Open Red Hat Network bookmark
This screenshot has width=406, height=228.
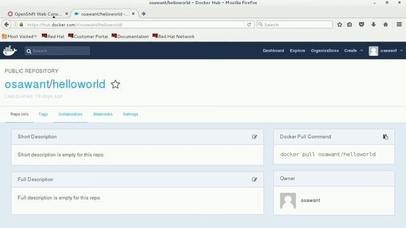(x=173, y=37)
